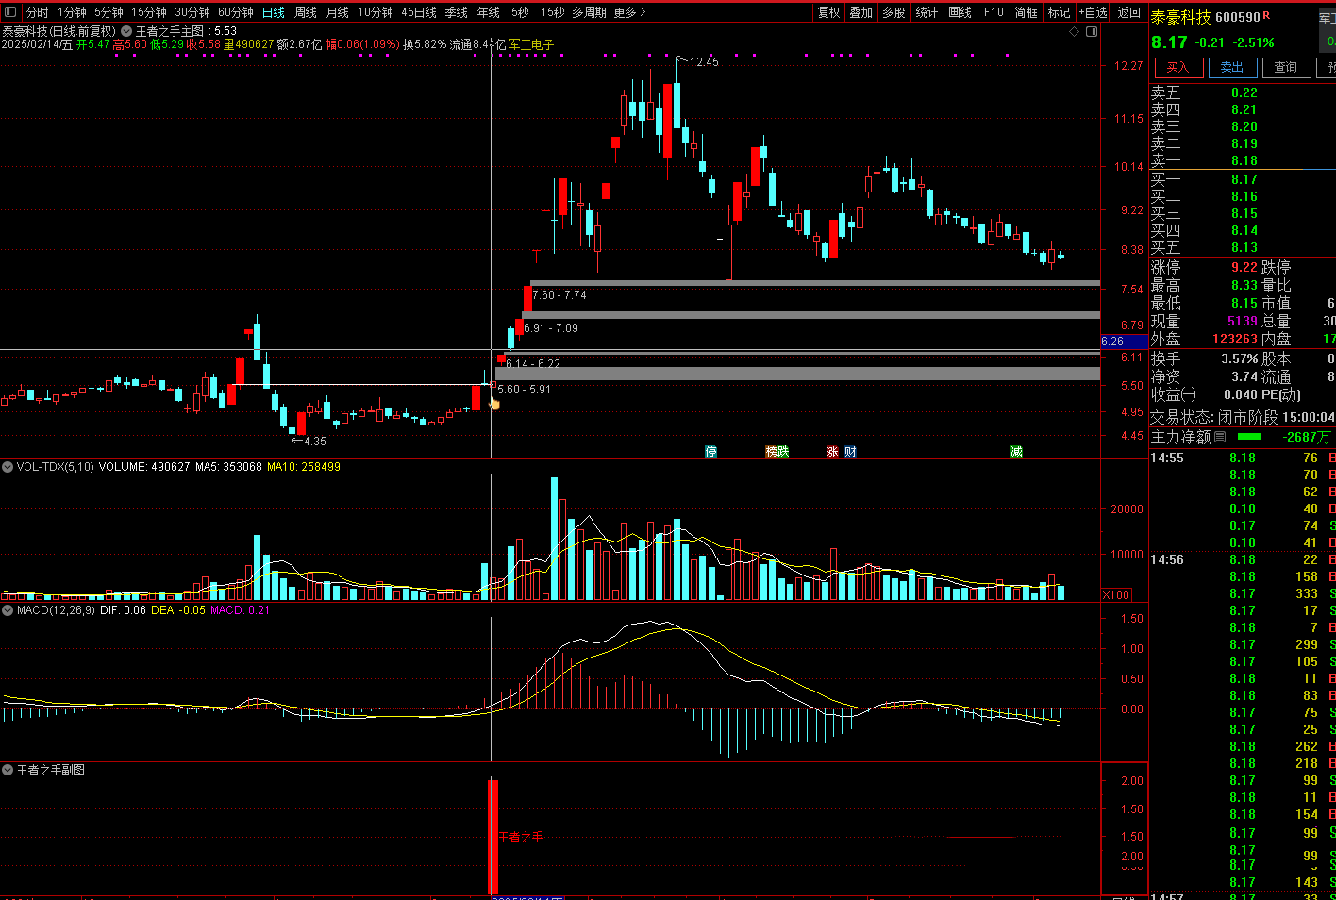Click the 张 event marker on the chart

tap(832, 452)
